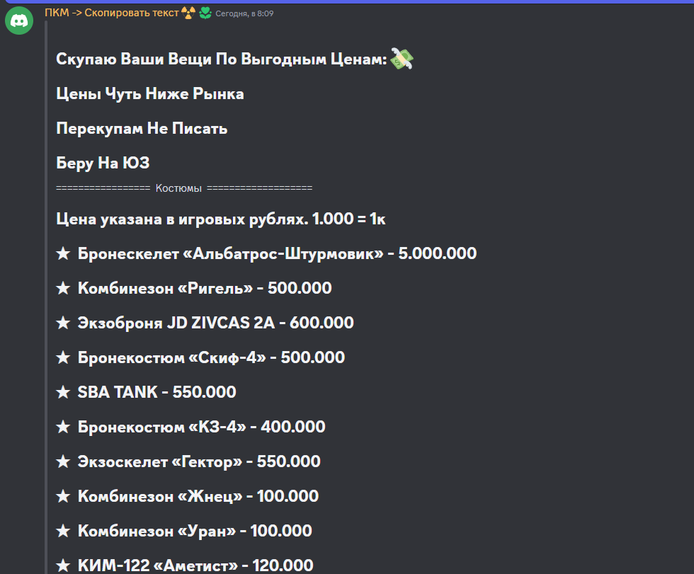Click the 'Костюмы' section divider text
The image size is (694, 574).
(x=178, y=188)
